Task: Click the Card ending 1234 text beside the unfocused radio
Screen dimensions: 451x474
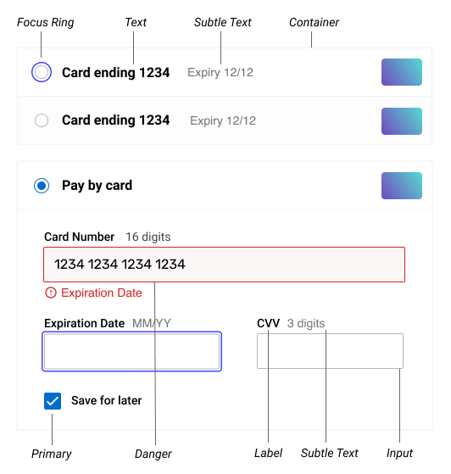Action: pyautogui.click(x=116, y=120)
